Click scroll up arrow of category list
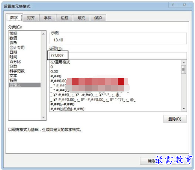This screenshot has height=170, width=195. (43, 34)
